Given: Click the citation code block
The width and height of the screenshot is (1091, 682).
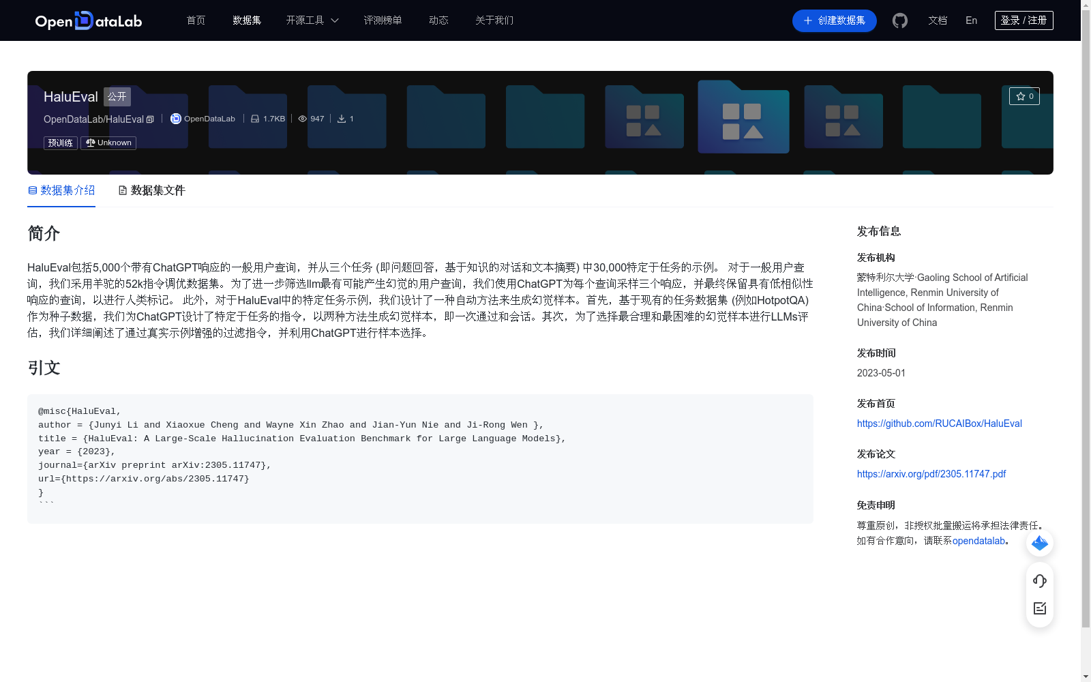Looking at the screenshot, I should pyautogui.click(x=420, y=459).
